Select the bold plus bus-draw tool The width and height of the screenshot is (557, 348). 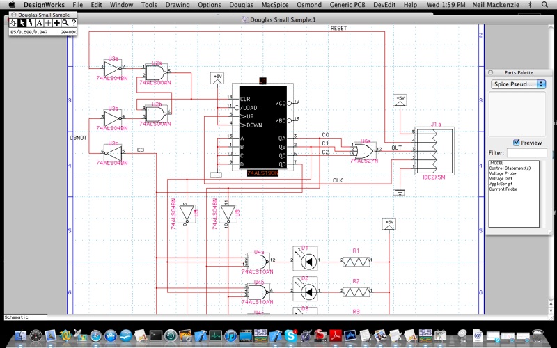click(x=56, y=23)
